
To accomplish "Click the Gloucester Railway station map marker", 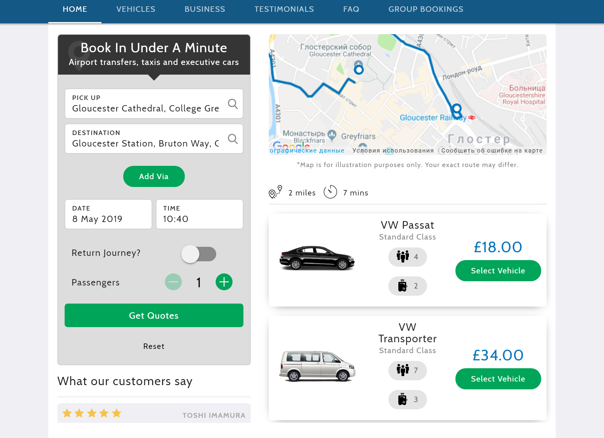I will point(457,108).
